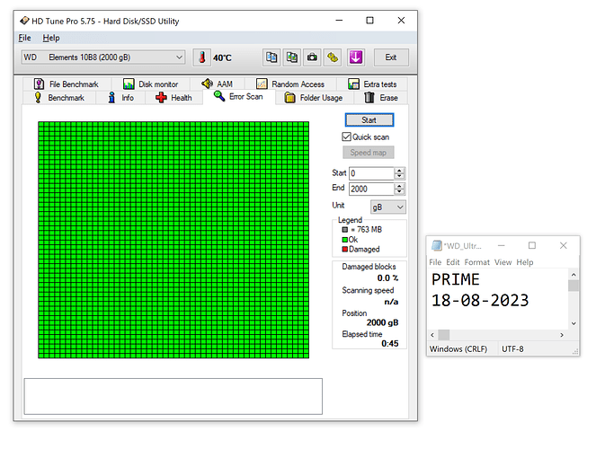Open the Disk monitor tab
596x449 pixels.
(x=150, y=84)
